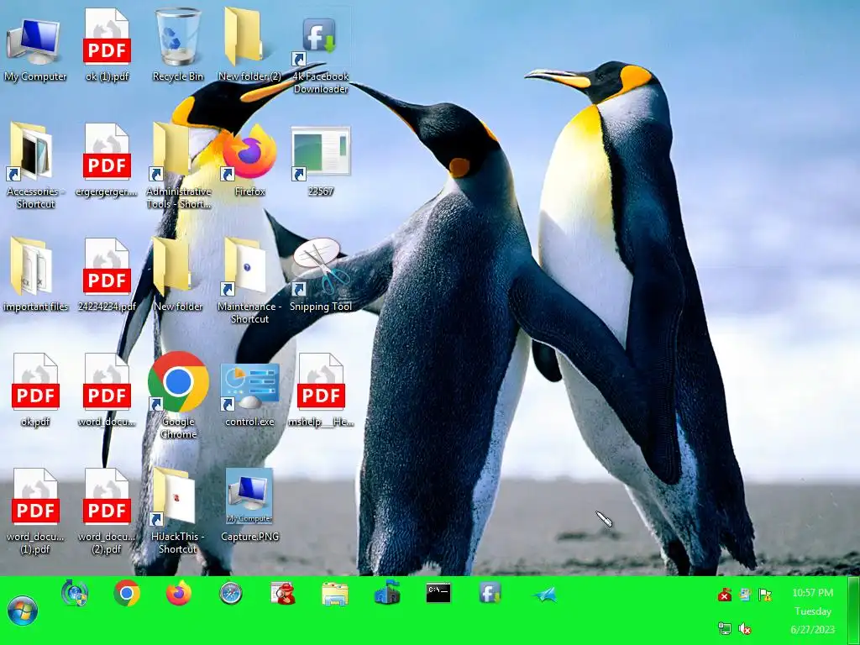Click the red-hat detective icon in taskbar
This screenshot has width=860, height=645.
284,593
